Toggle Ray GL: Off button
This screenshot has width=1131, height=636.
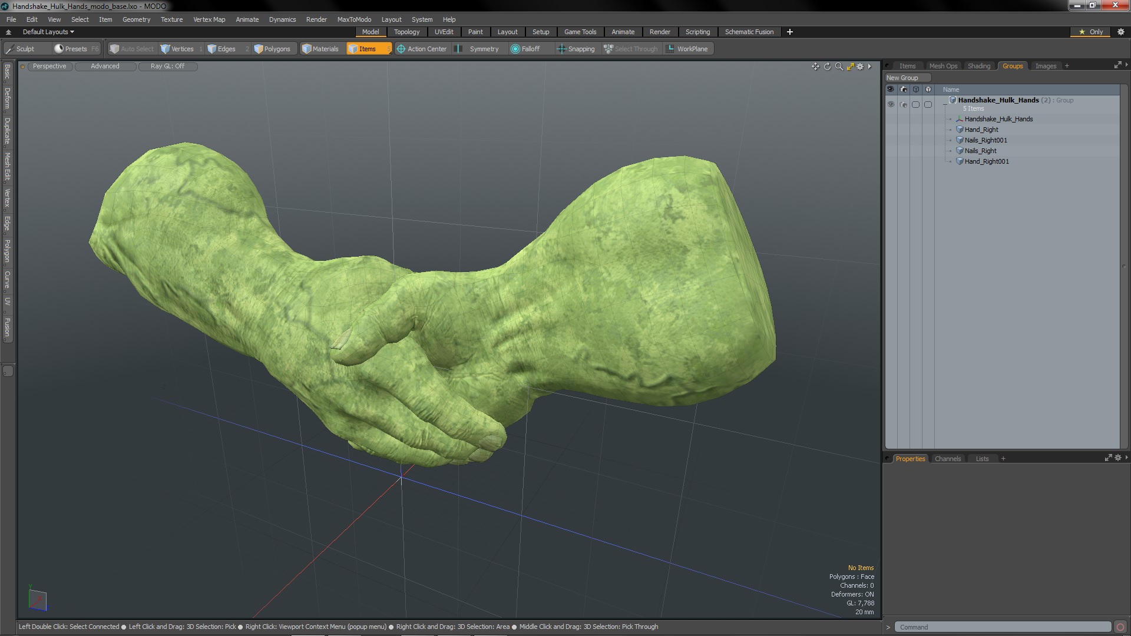(168, 66)
